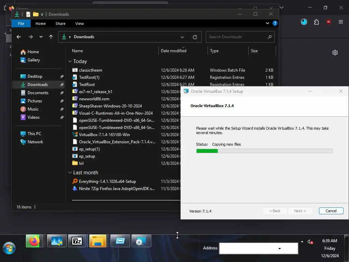
Task: Click the muted volume tray icon
Action: point(310,242)
